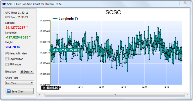Turn on PPP mode checkbox
The image size is (193, 101).
coord(7,64)
